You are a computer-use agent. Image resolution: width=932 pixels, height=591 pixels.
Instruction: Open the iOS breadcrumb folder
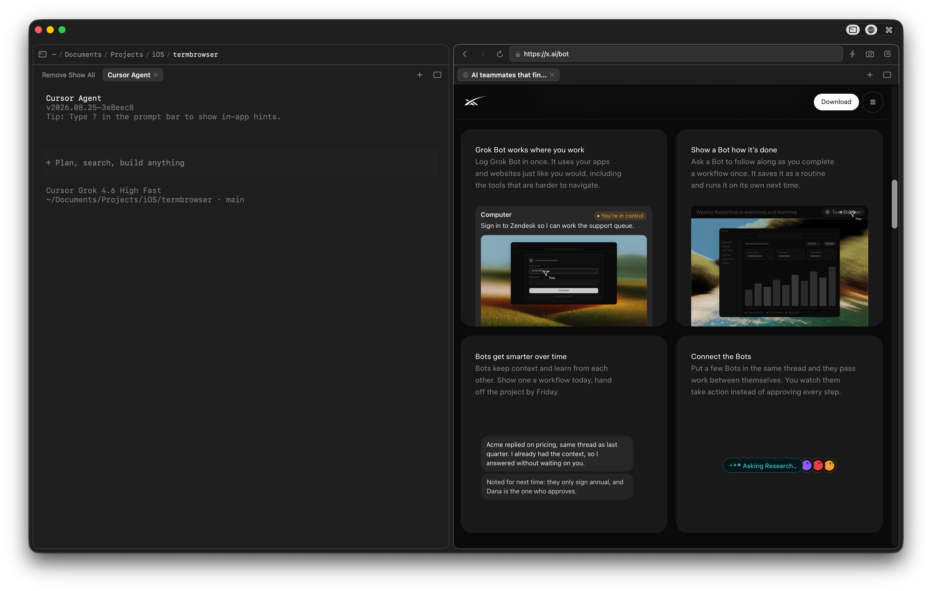coord(158,55)
